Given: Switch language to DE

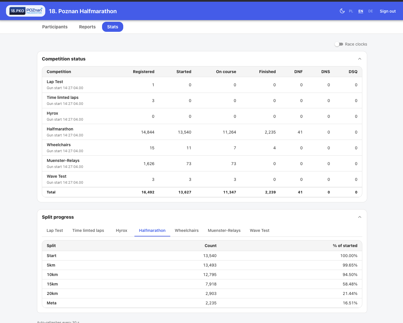Looking at the screenshot, I should tap(371, 11).
